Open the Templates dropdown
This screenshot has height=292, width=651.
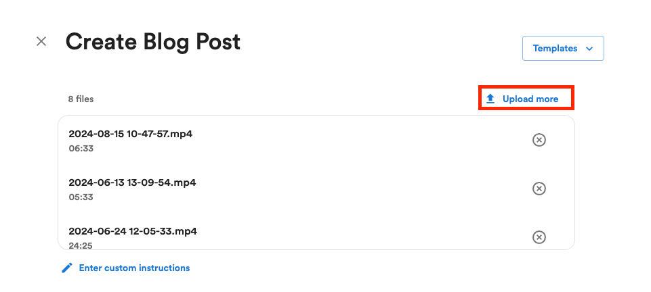(562, 49)
